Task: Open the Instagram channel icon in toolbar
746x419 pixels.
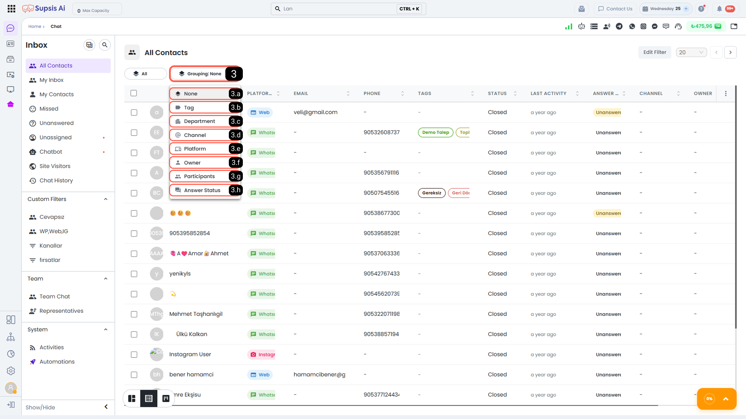Action: point(643,26)
